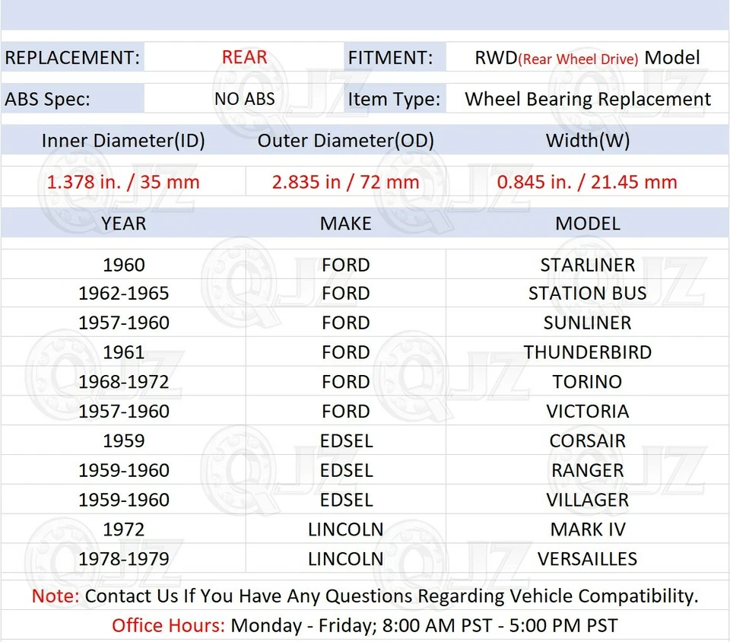Click the 1972 year cell

[123, 529]
